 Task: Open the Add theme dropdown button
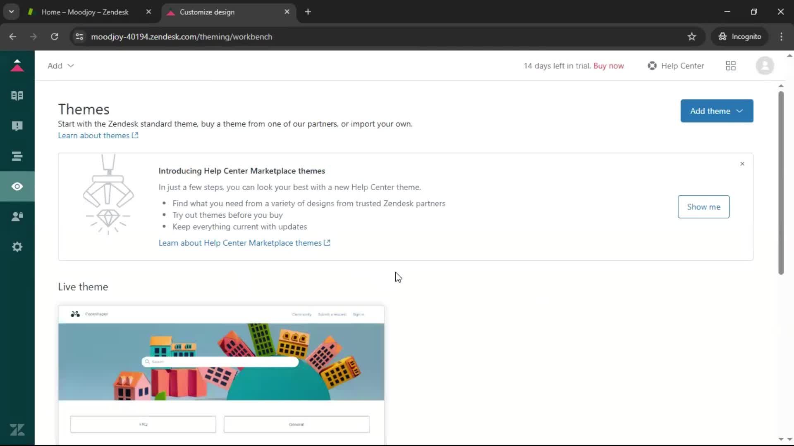click(717, 111)
